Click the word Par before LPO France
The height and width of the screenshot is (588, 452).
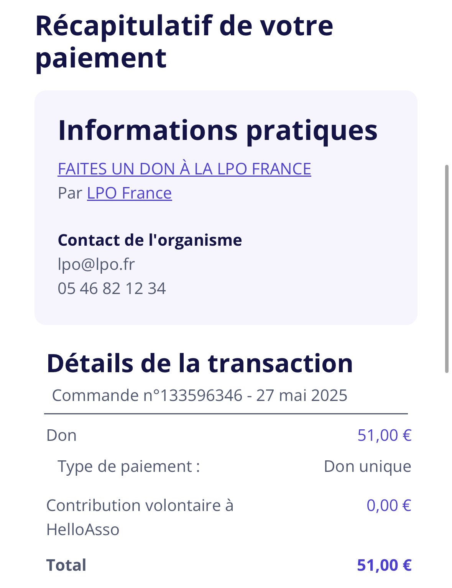pos(70,193)
